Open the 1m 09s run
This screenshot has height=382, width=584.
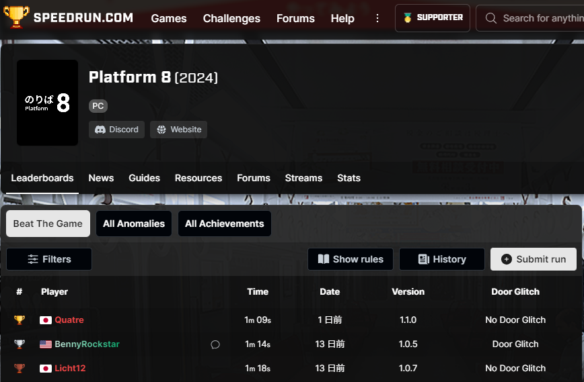258,320
